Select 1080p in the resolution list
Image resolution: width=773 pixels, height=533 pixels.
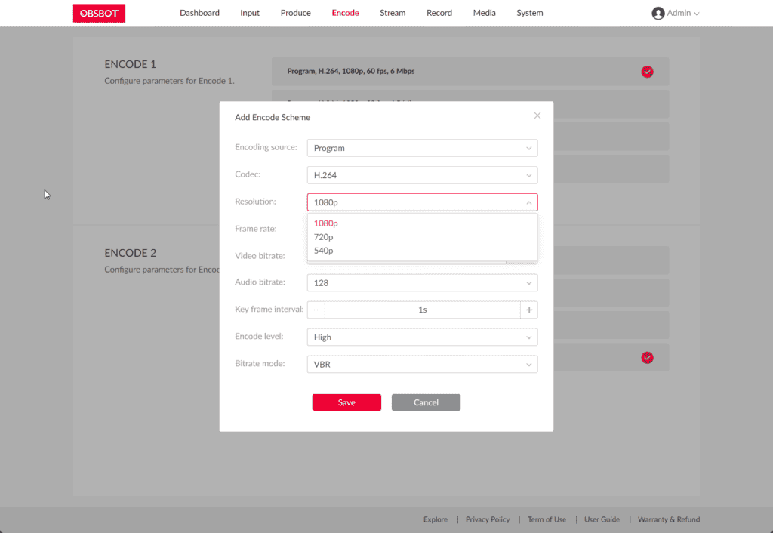pos(325,223)
